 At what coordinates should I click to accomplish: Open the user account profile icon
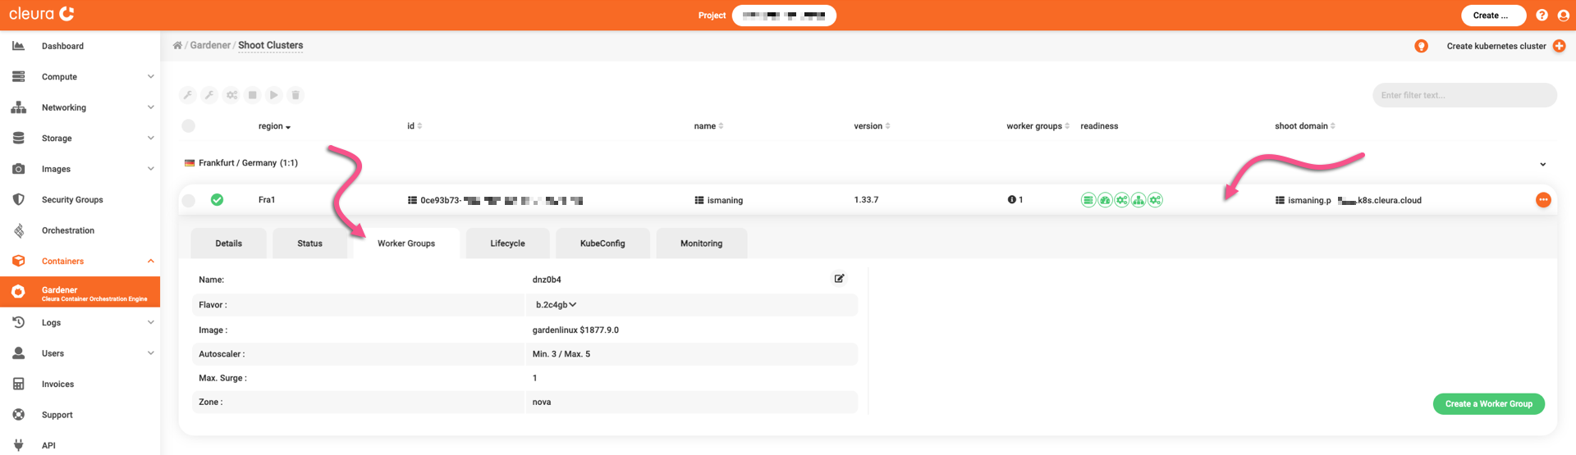pyautogui.click(x=1563, y=16)
